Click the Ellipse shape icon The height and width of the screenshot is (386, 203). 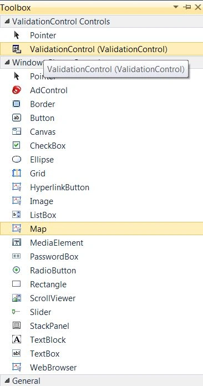[17, 160]
